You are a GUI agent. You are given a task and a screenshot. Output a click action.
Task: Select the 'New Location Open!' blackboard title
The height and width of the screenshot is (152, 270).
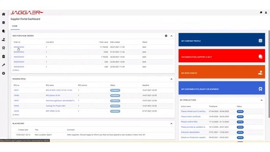tap(43, 135)
